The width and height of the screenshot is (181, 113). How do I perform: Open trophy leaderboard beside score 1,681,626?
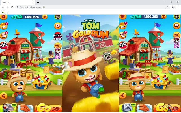click(45, 17)
